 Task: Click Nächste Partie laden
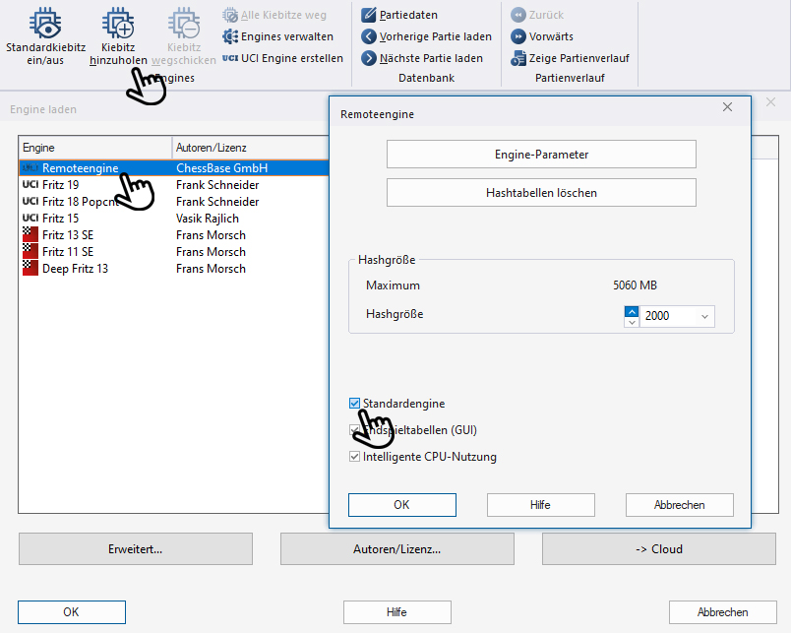pyautogui.click(x=421, y=58)
